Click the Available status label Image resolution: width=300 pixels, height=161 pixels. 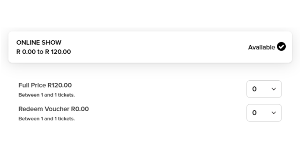(x=262, y=47)
